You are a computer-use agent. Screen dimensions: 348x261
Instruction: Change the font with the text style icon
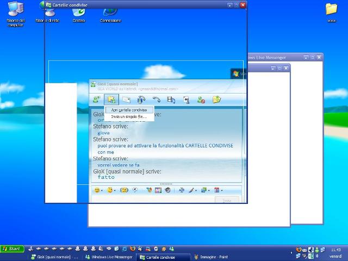182,190
